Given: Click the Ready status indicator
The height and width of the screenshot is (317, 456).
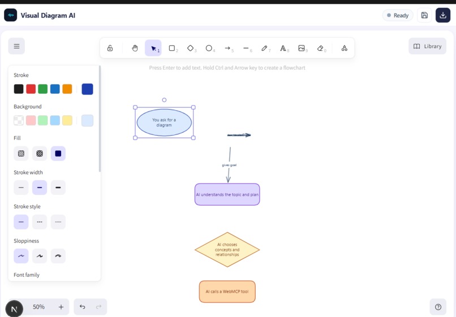Looking at the screenshot, I should point(398,15).
